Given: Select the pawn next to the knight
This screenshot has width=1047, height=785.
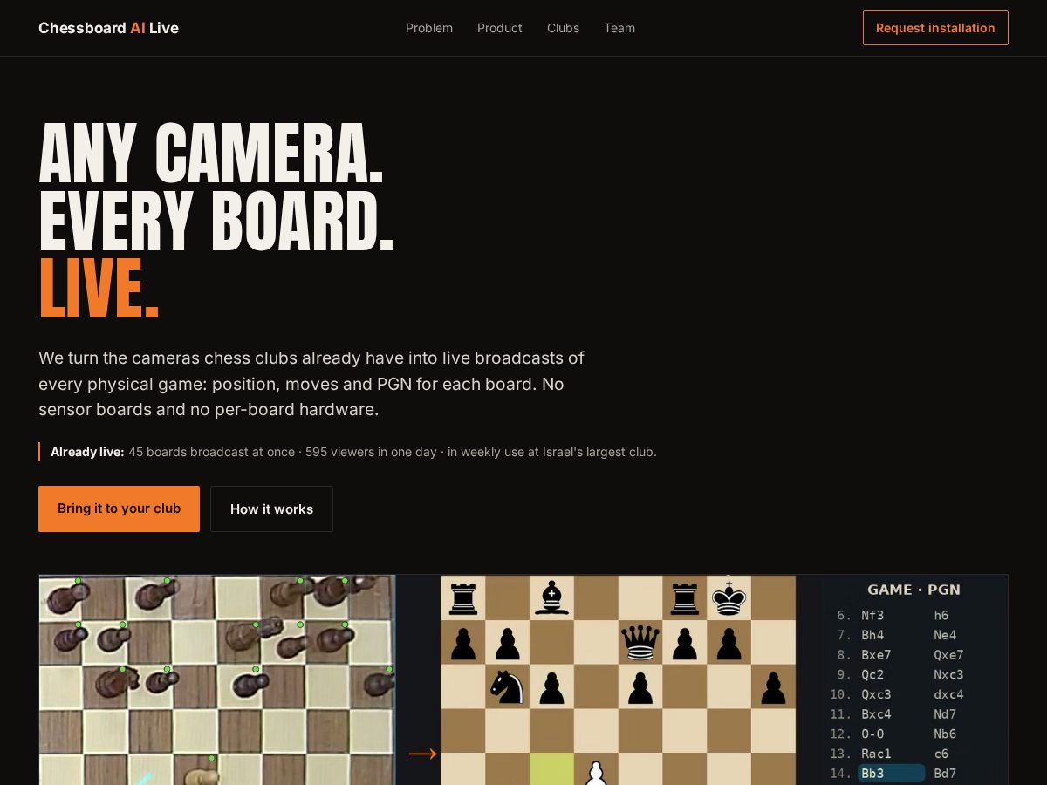Looking at the screenshot, I should click(551, 689).
